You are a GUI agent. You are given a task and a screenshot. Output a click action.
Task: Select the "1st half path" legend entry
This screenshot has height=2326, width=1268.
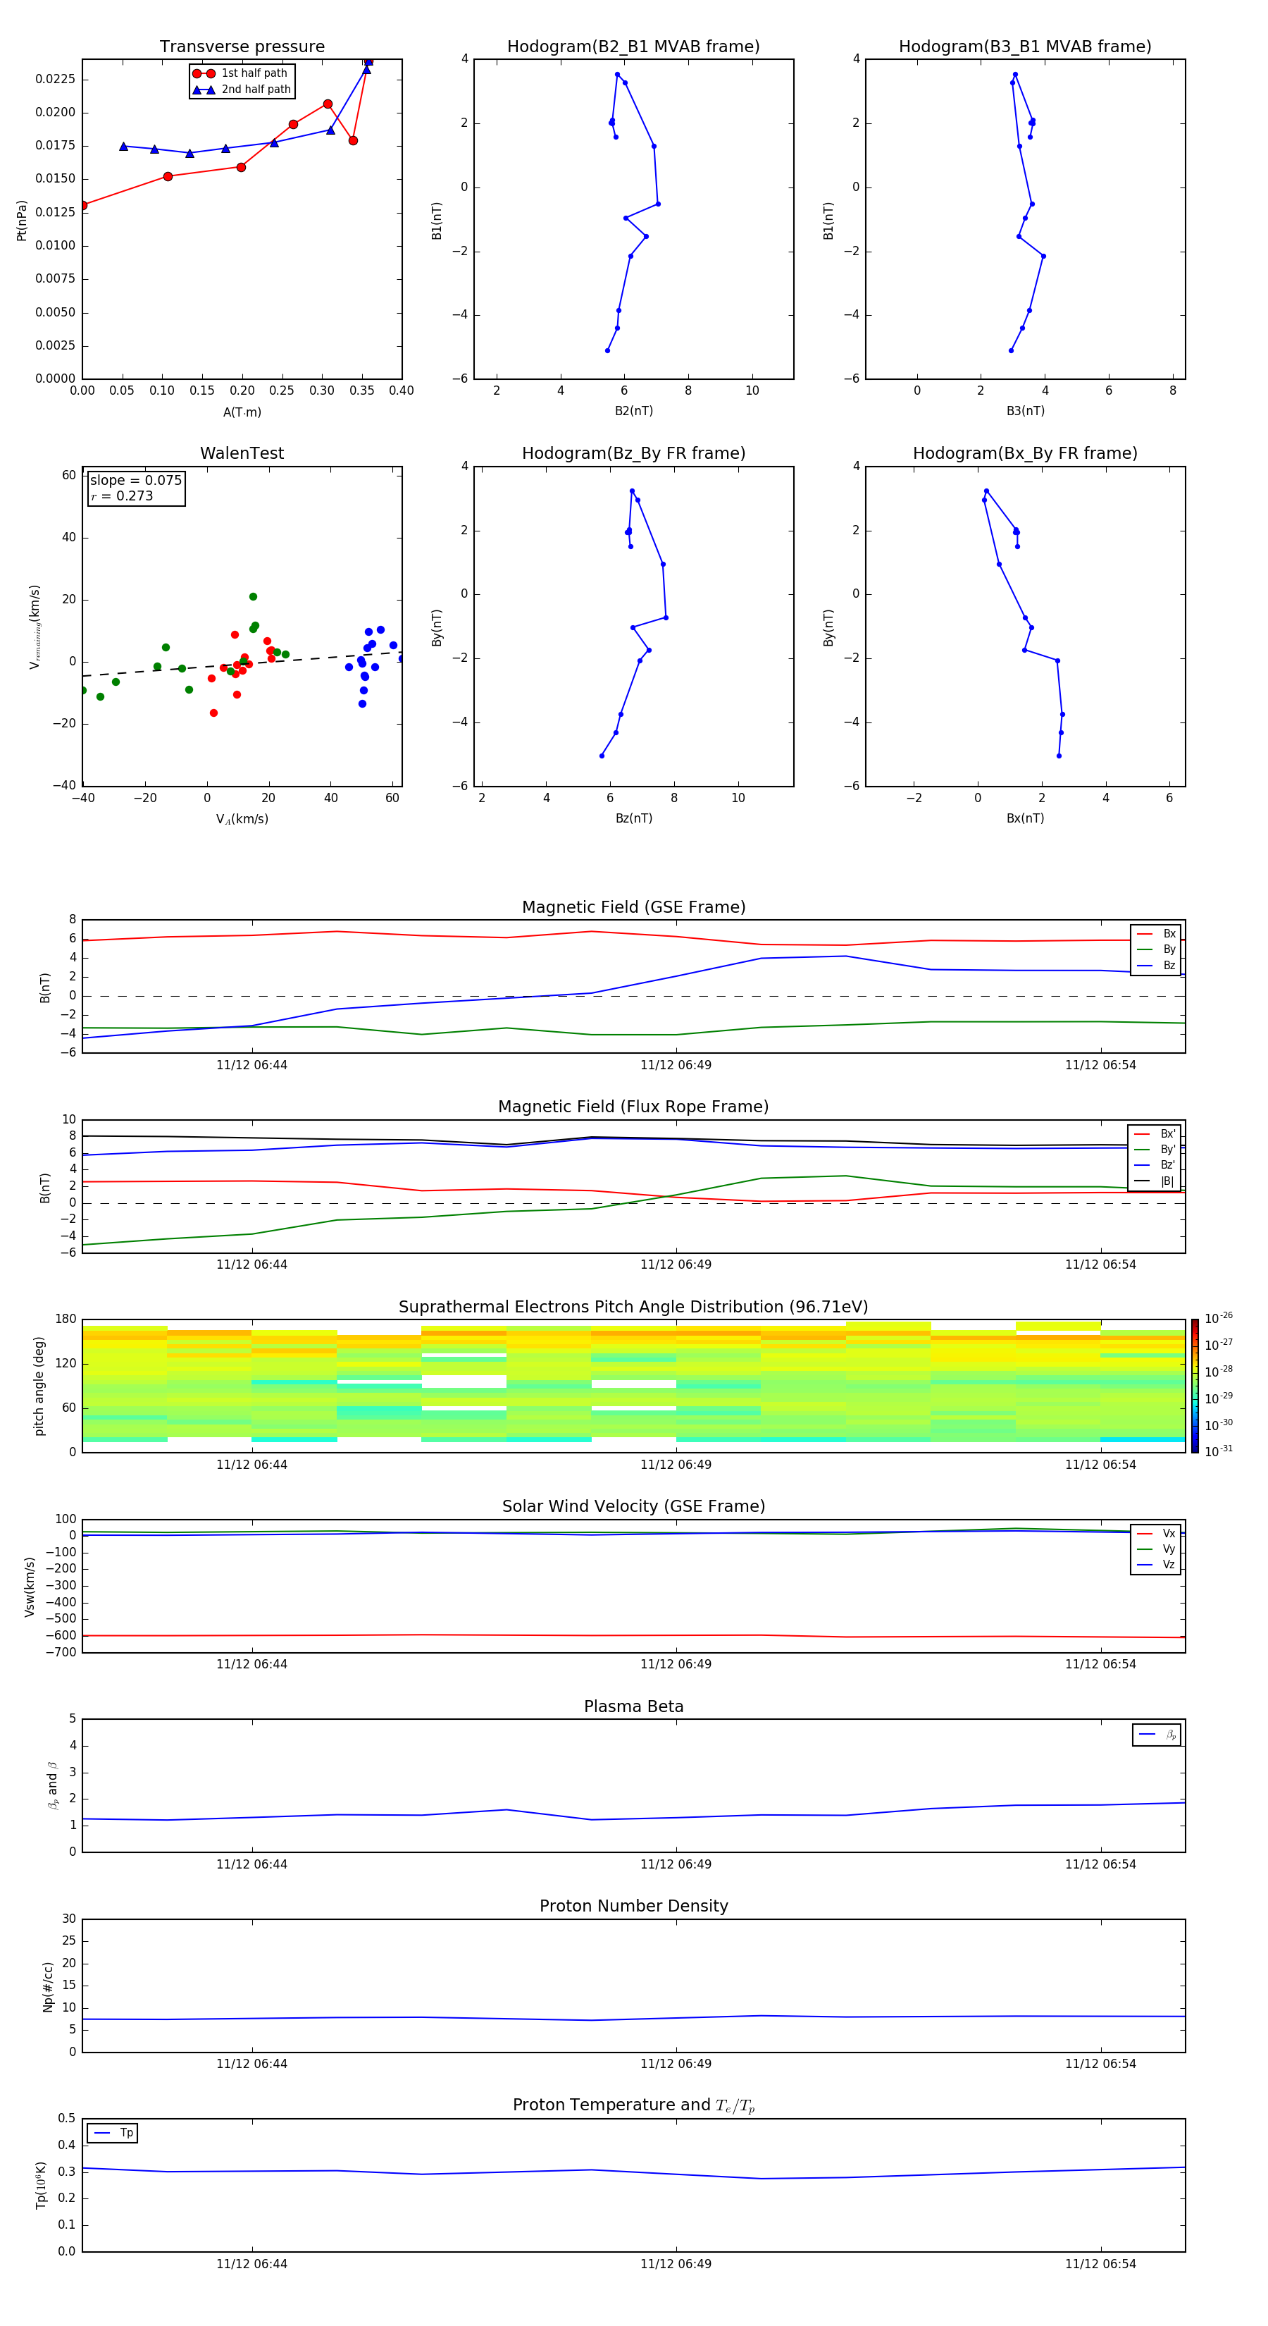pyautogui.click(x=241, y=73)
